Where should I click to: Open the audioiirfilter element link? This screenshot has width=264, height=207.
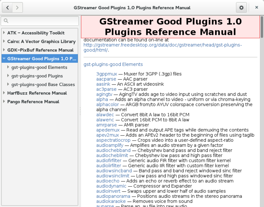coord(109,166)
